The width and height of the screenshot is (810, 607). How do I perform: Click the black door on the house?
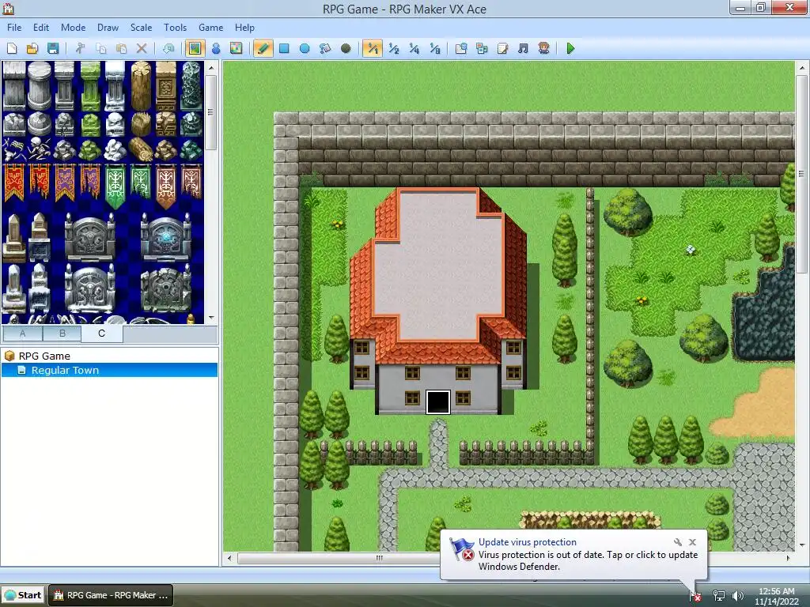pos(437,402)
